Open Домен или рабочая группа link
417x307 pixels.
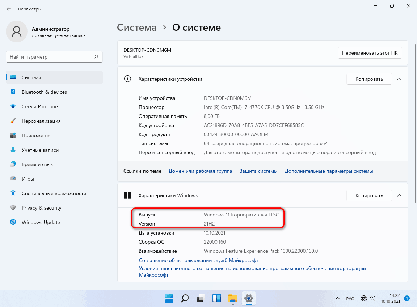(x=200, y=171)
